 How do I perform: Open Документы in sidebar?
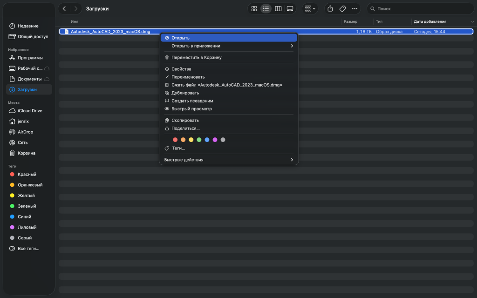click(x=29, y=79)
